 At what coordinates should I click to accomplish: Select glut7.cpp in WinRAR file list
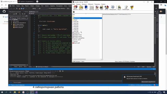click(76, 31)
